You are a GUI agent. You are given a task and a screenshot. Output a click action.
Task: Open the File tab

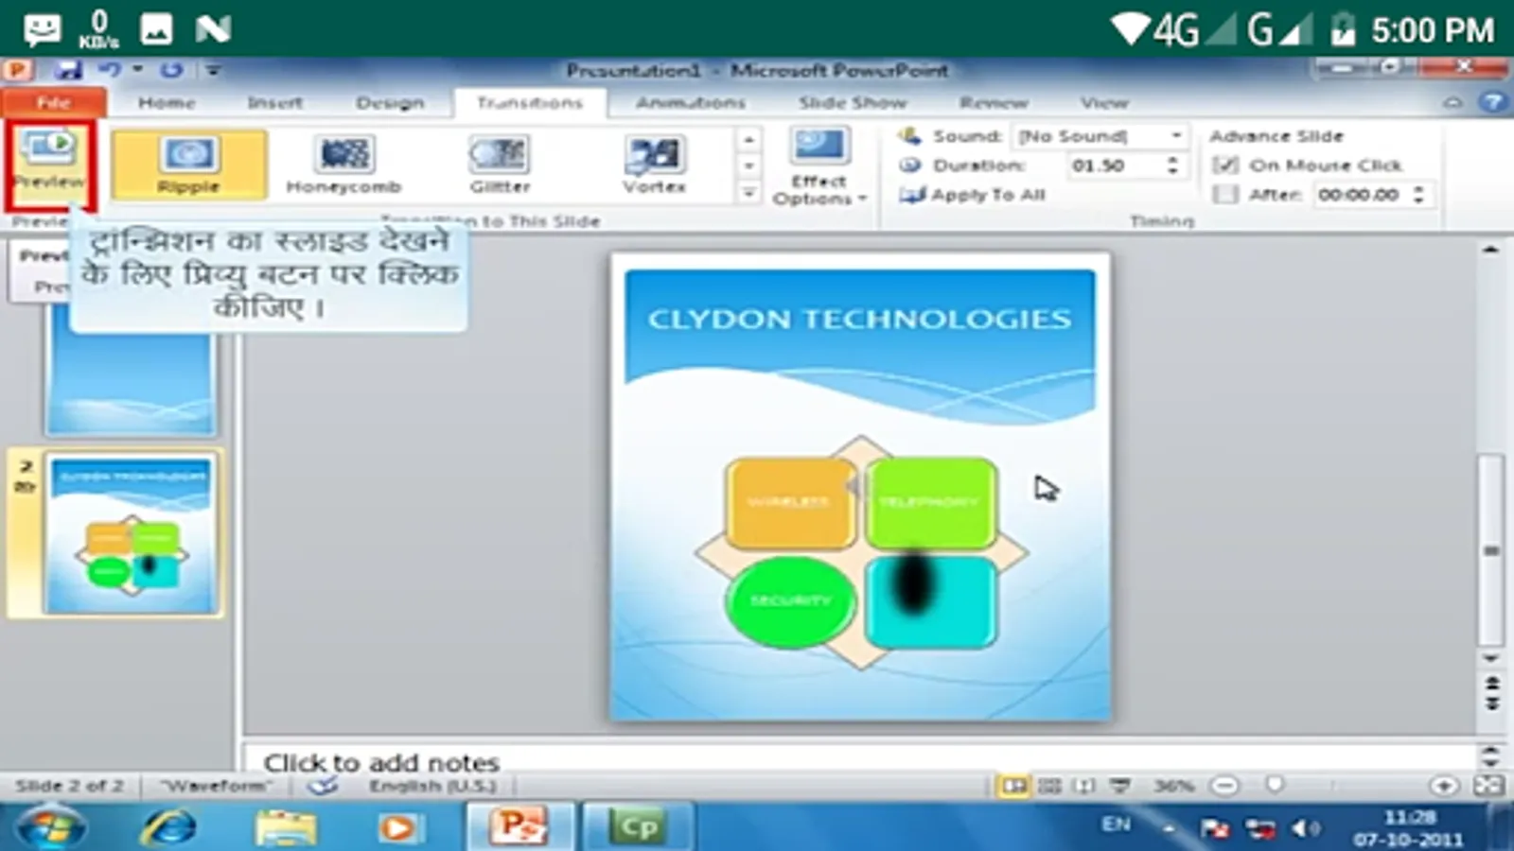[54, 102]
